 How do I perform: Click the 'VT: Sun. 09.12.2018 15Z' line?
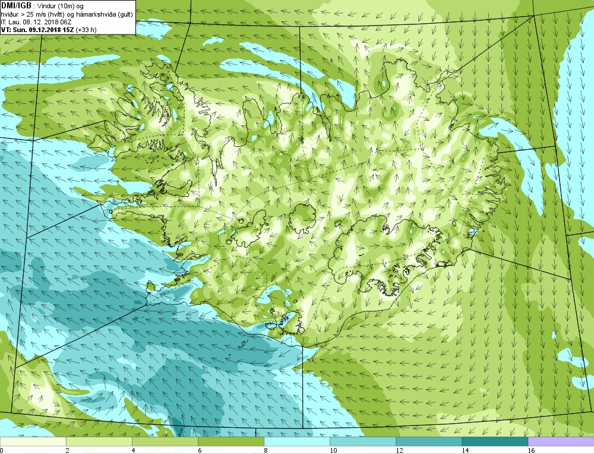37,30
